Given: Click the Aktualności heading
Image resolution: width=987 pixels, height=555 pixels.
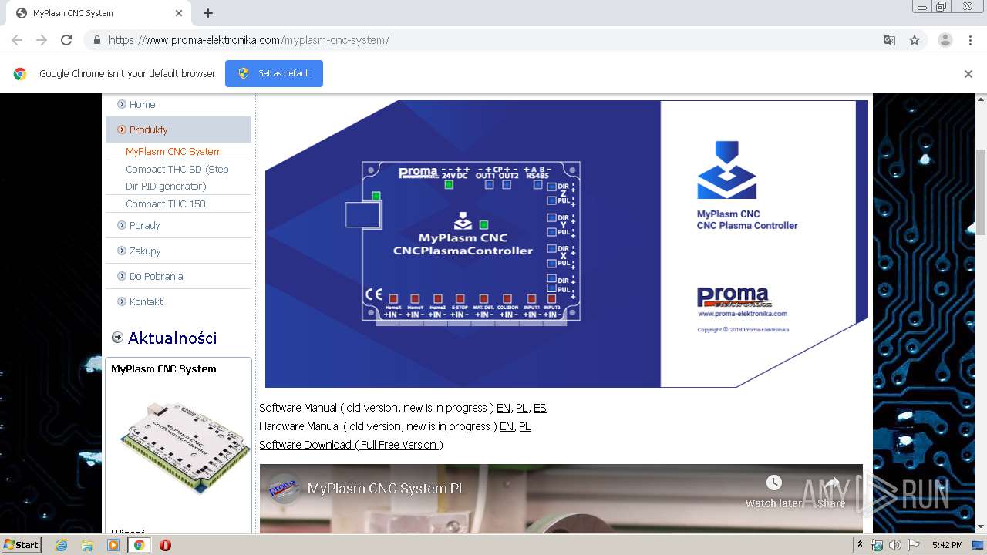Looking at the screenshot, I should click(x=172, y=338).
